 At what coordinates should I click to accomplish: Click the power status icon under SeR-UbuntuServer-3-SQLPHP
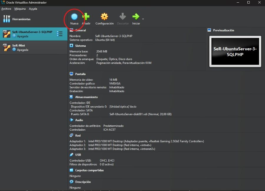(14, 36)
